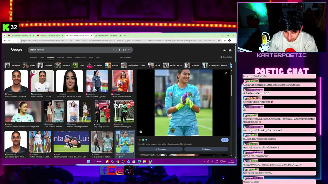This screenshot has height=184, width=328.
Task: Search within image using Lens icon on preview
Action: pos(141,132)
